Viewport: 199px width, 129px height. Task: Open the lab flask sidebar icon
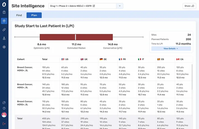pos(4,38)
